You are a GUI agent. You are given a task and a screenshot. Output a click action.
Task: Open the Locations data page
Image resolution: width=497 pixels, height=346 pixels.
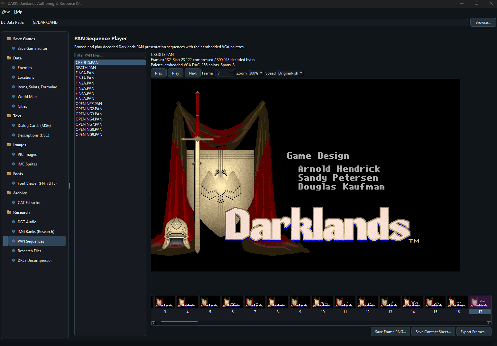26,77
